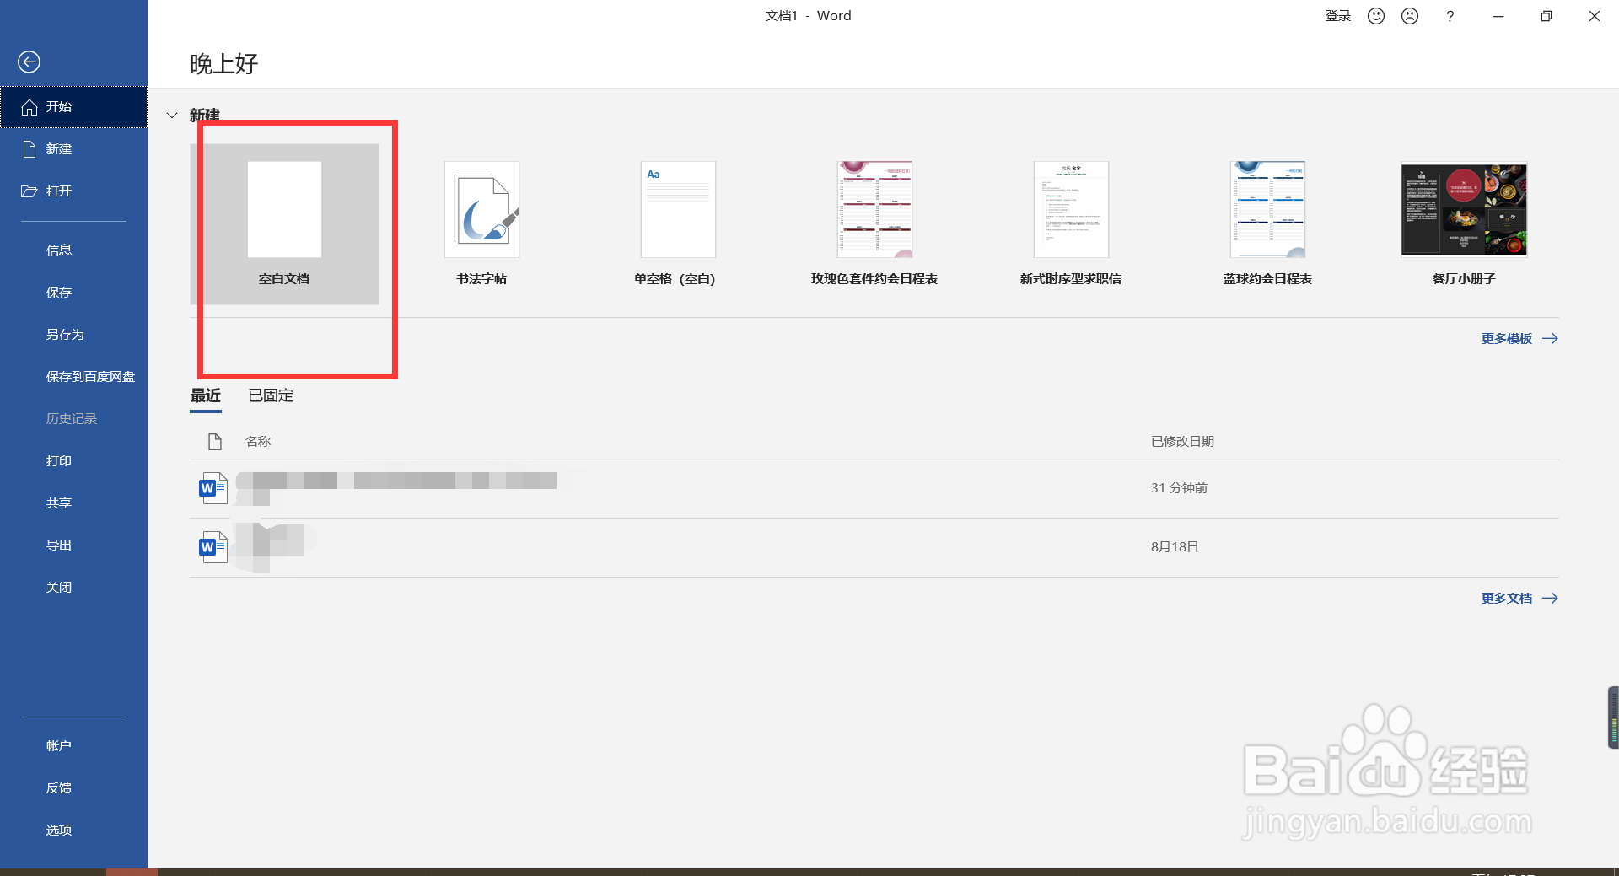Open the 共享 page
This screenshot has width=1619, height=876.
(x=73, y=503)
